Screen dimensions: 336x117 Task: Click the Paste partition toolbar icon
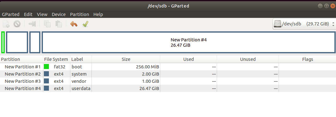click(x=58, y=24)
